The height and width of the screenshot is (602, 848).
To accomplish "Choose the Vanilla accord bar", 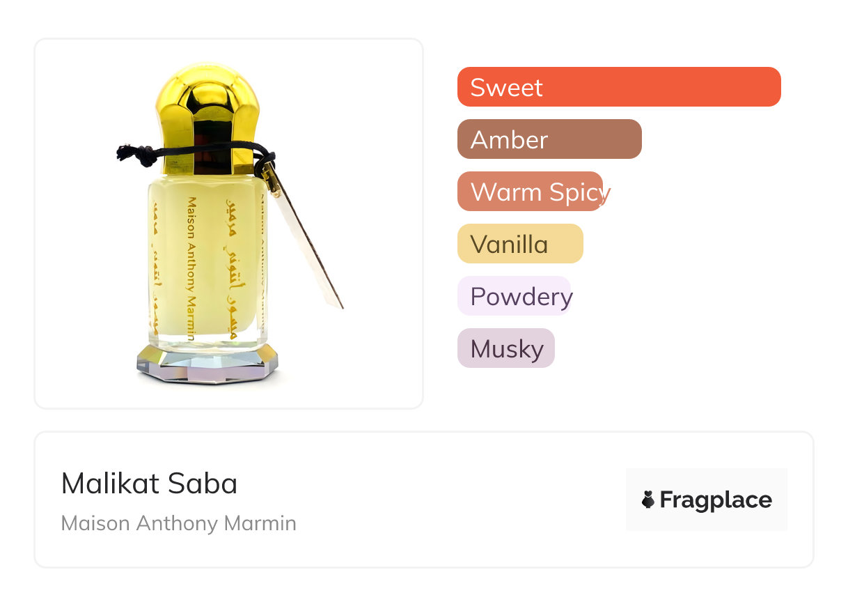I will tap(519, 244).
